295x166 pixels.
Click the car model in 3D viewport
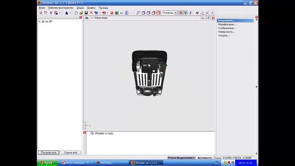[149, 73]
